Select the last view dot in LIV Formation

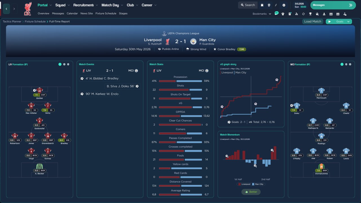68,64
